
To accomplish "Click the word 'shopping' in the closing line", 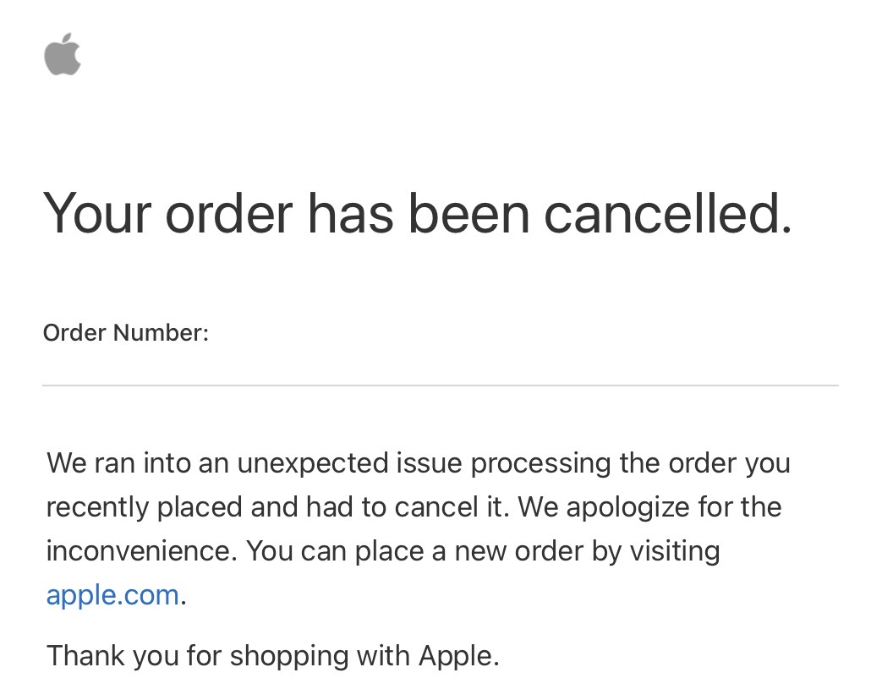I will 289,656.
